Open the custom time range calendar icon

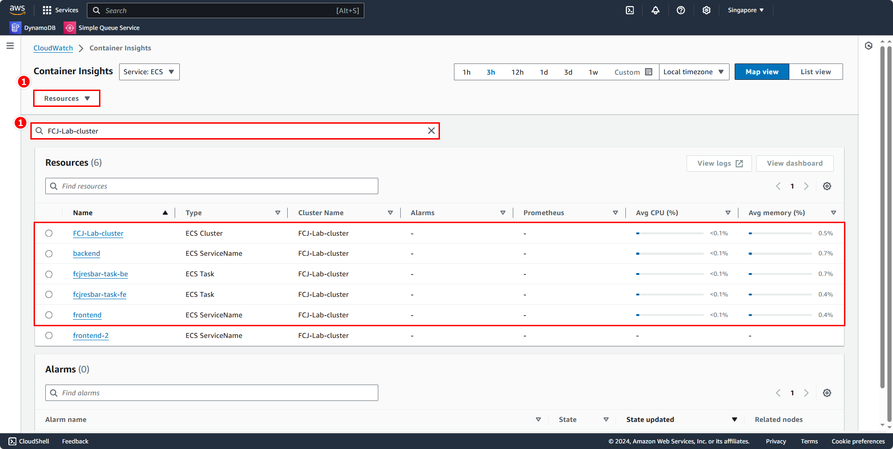click(x=649, y=72)
